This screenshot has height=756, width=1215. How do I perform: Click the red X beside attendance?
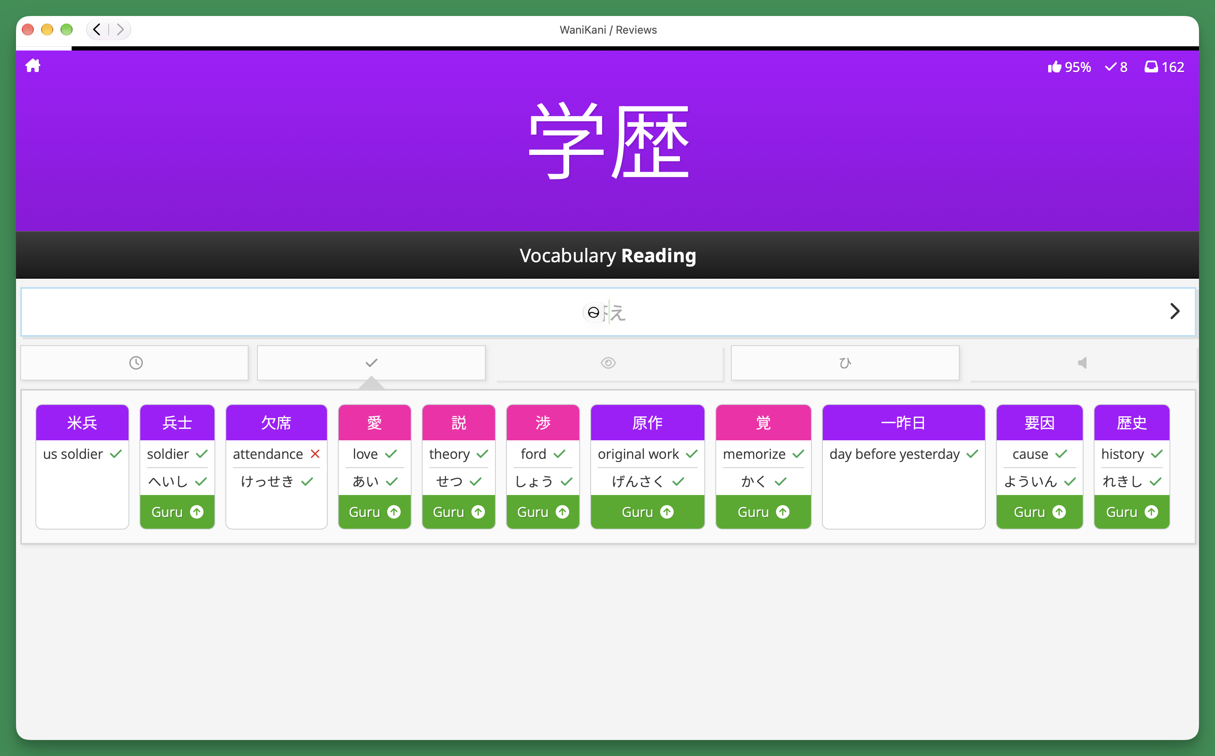[315, 454]
